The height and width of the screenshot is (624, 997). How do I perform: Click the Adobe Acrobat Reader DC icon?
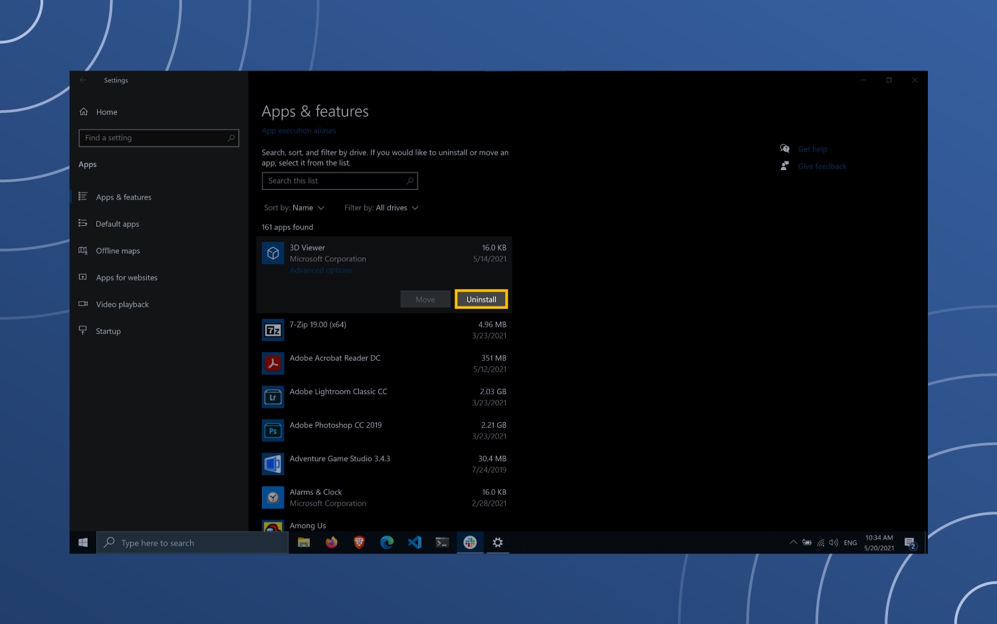[x=273, y=364]
